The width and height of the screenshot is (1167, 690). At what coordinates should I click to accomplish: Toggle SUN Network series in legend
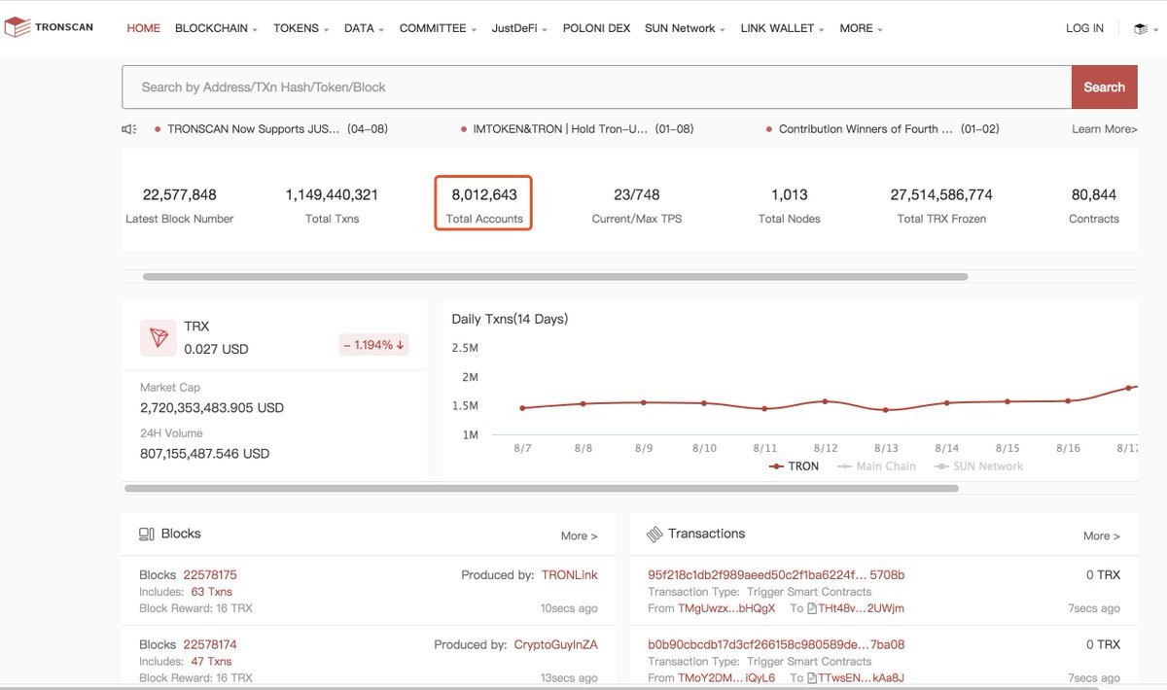(978, 466)
